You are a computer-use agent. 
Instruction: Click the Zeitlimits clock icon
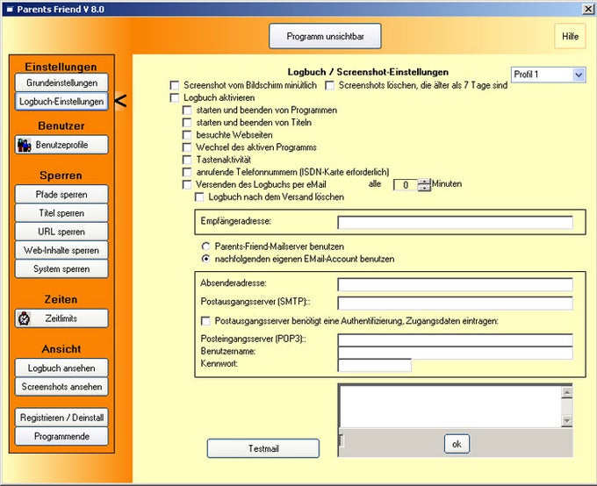[x=25, y=318]
